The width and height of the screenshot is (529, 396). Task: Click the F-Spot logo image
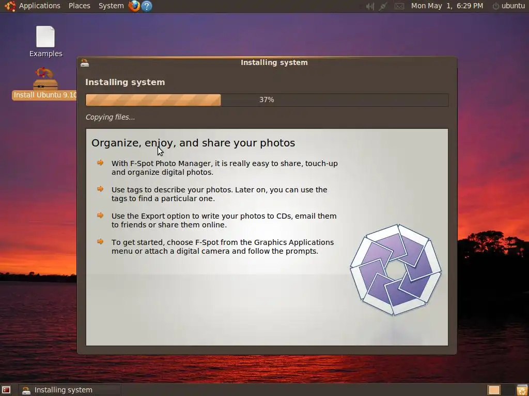(395, 270)
